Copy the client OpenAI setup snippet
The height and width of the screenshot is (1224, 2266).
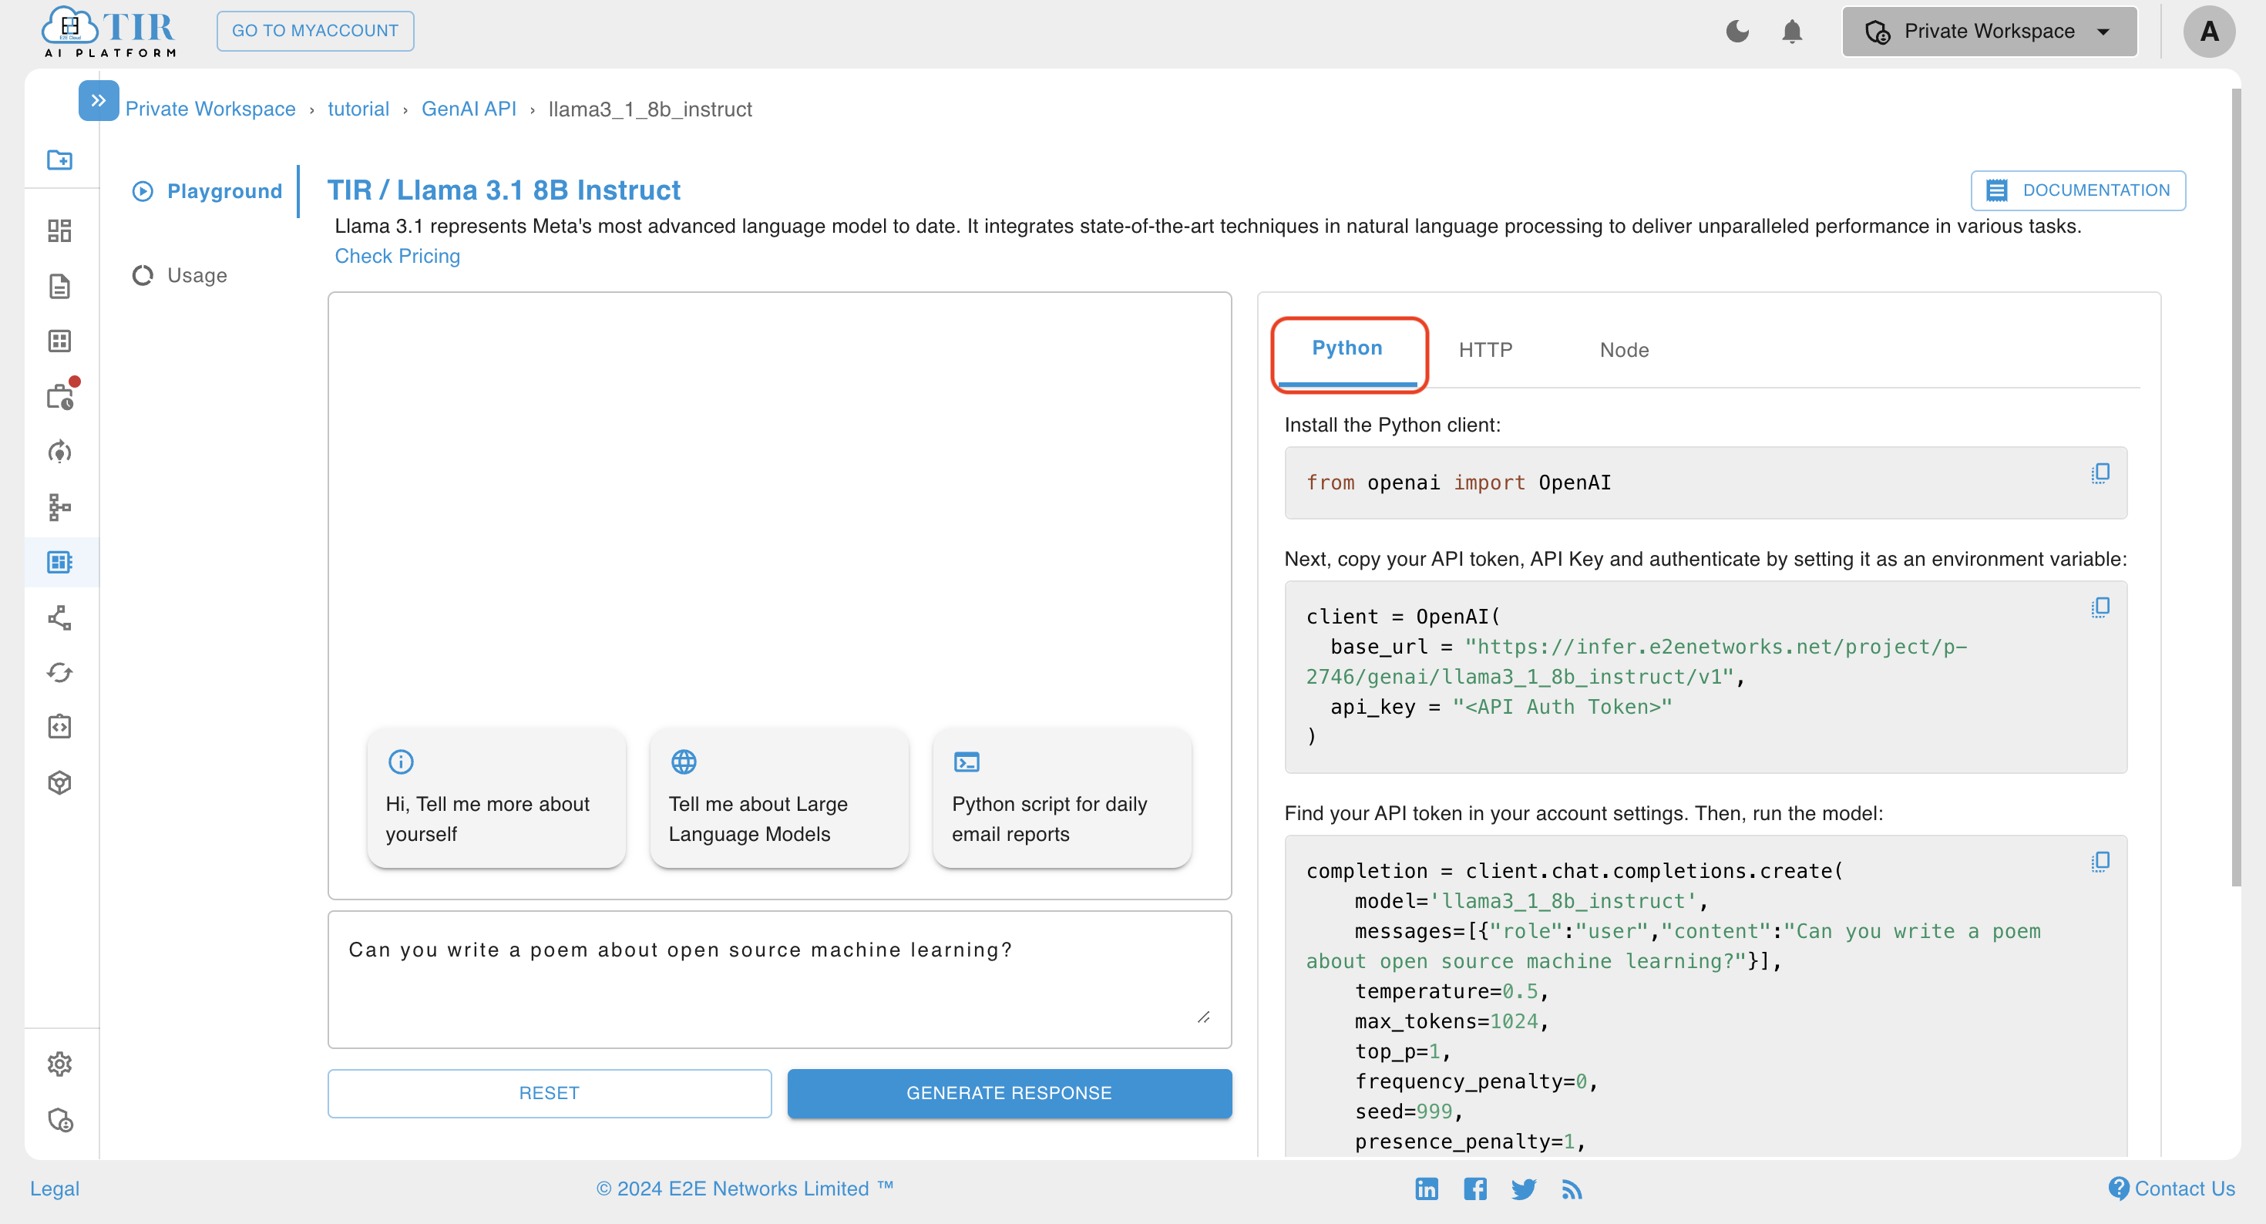(x=2100, y=607)
